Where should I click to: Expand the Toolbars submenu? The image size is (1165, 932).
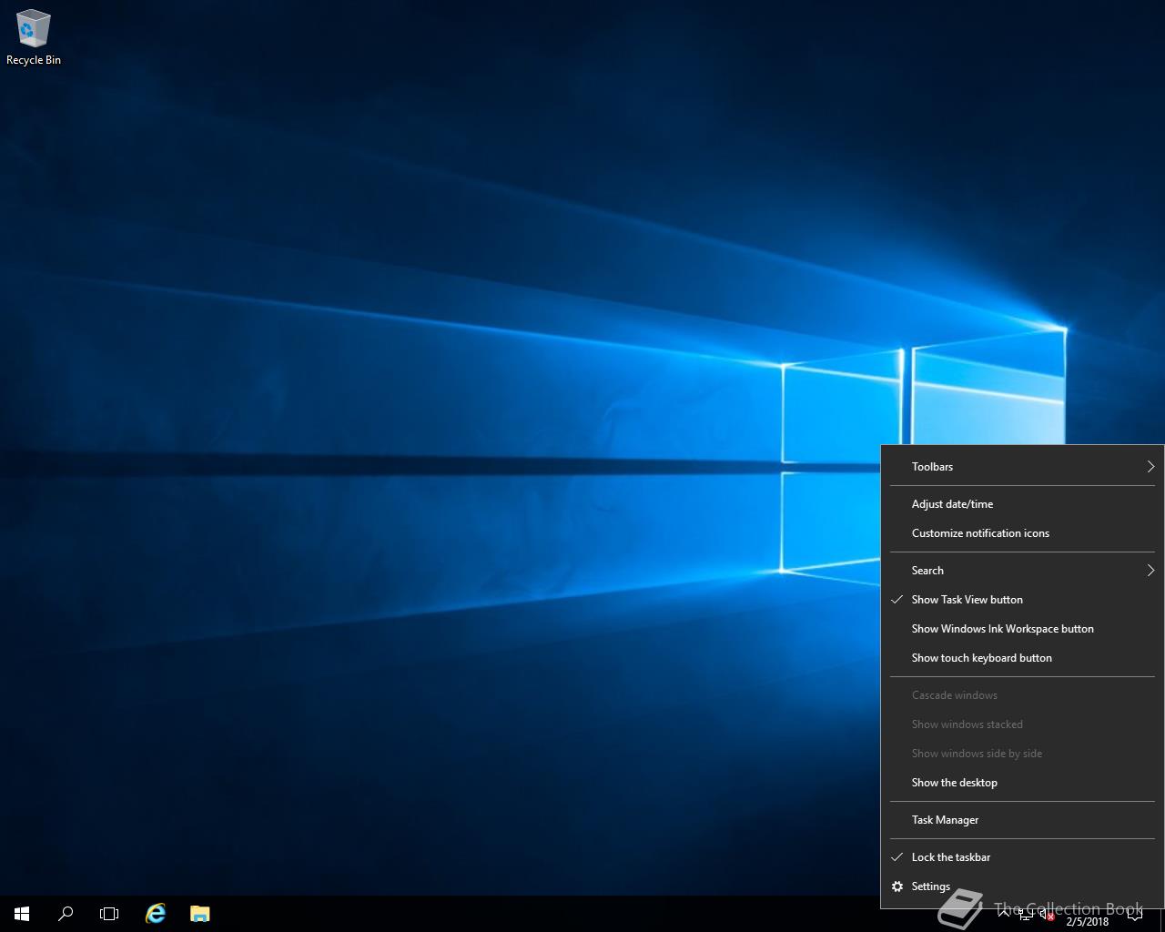tap(1022, 467)
